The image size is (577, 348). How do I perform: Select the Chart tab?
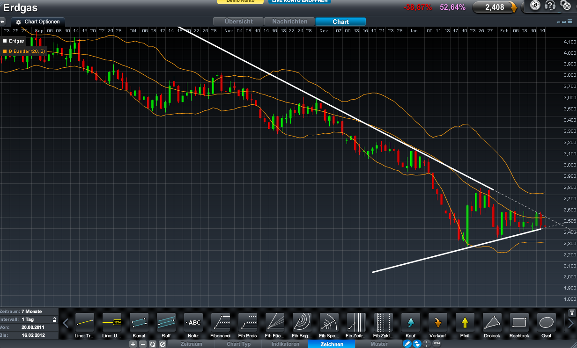(x=340, y=22)
